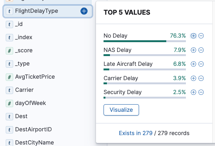The height and width of the screenshot is (146, 215).
Task: Open the Exists in 279 link
Action: [x=136, y=133]
